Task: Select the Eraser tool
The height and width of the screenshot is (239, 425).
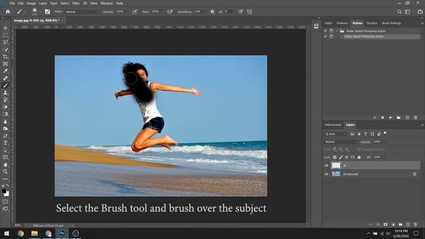Action: (5, 107)
